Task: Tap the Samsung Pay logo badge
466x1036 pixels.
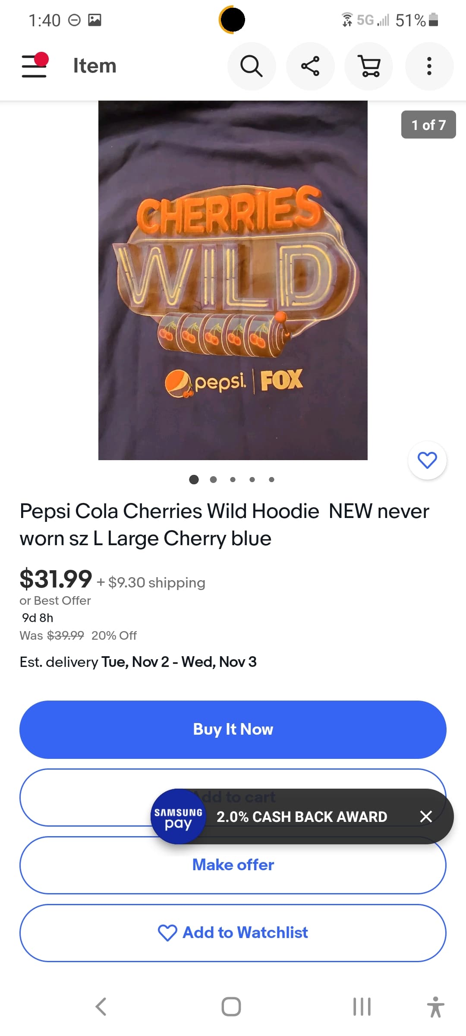Action: [178, 816]
